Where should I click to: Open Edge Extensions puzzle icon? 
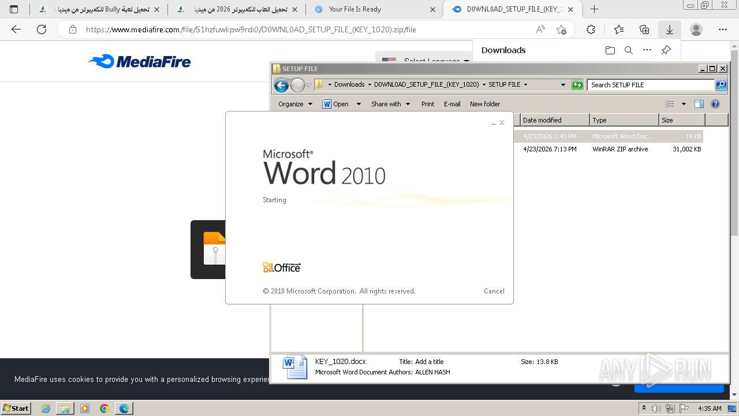point(591,29)
